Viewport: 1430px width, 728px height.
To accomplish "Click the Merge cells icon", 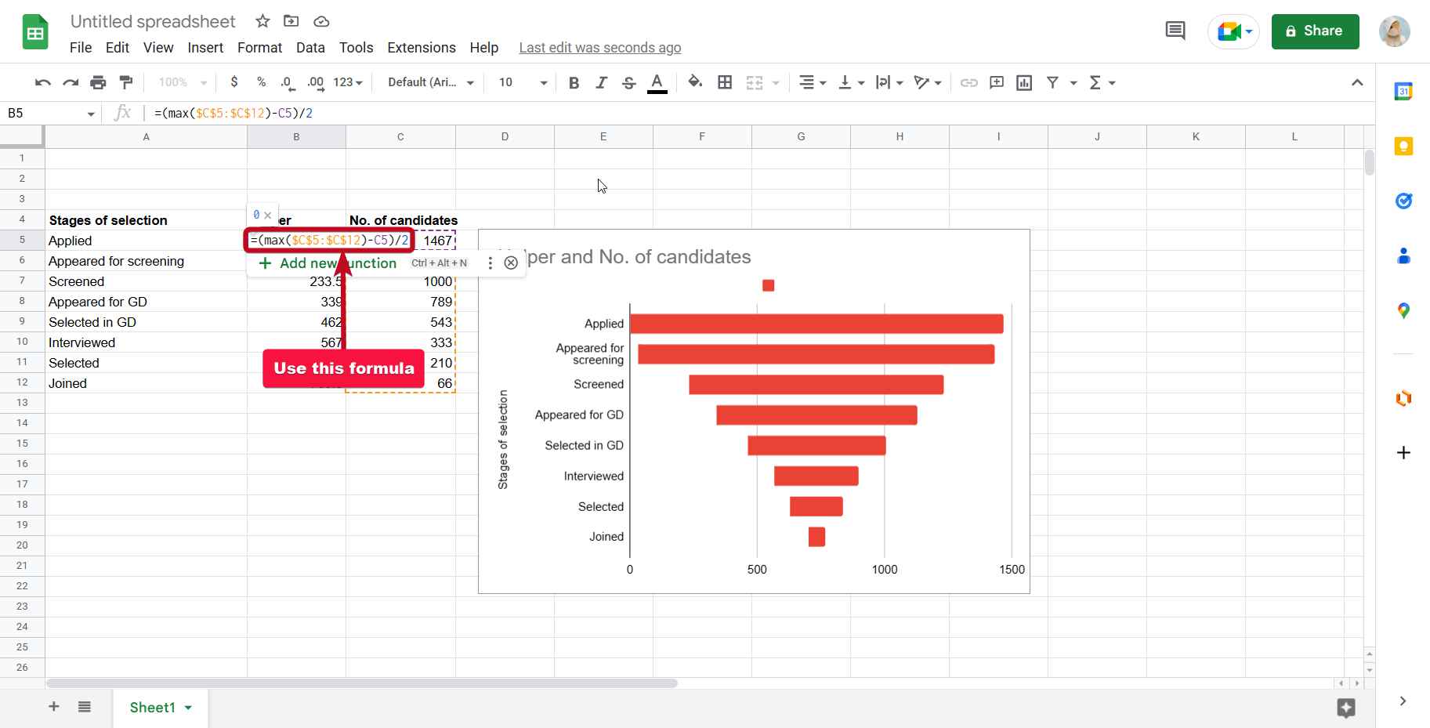I will tap(755, 82).
